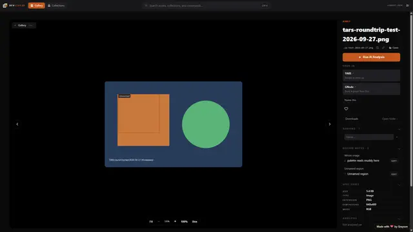Set zoom to 100%
Screen dimensions: 413x232
tap(184, 222)
